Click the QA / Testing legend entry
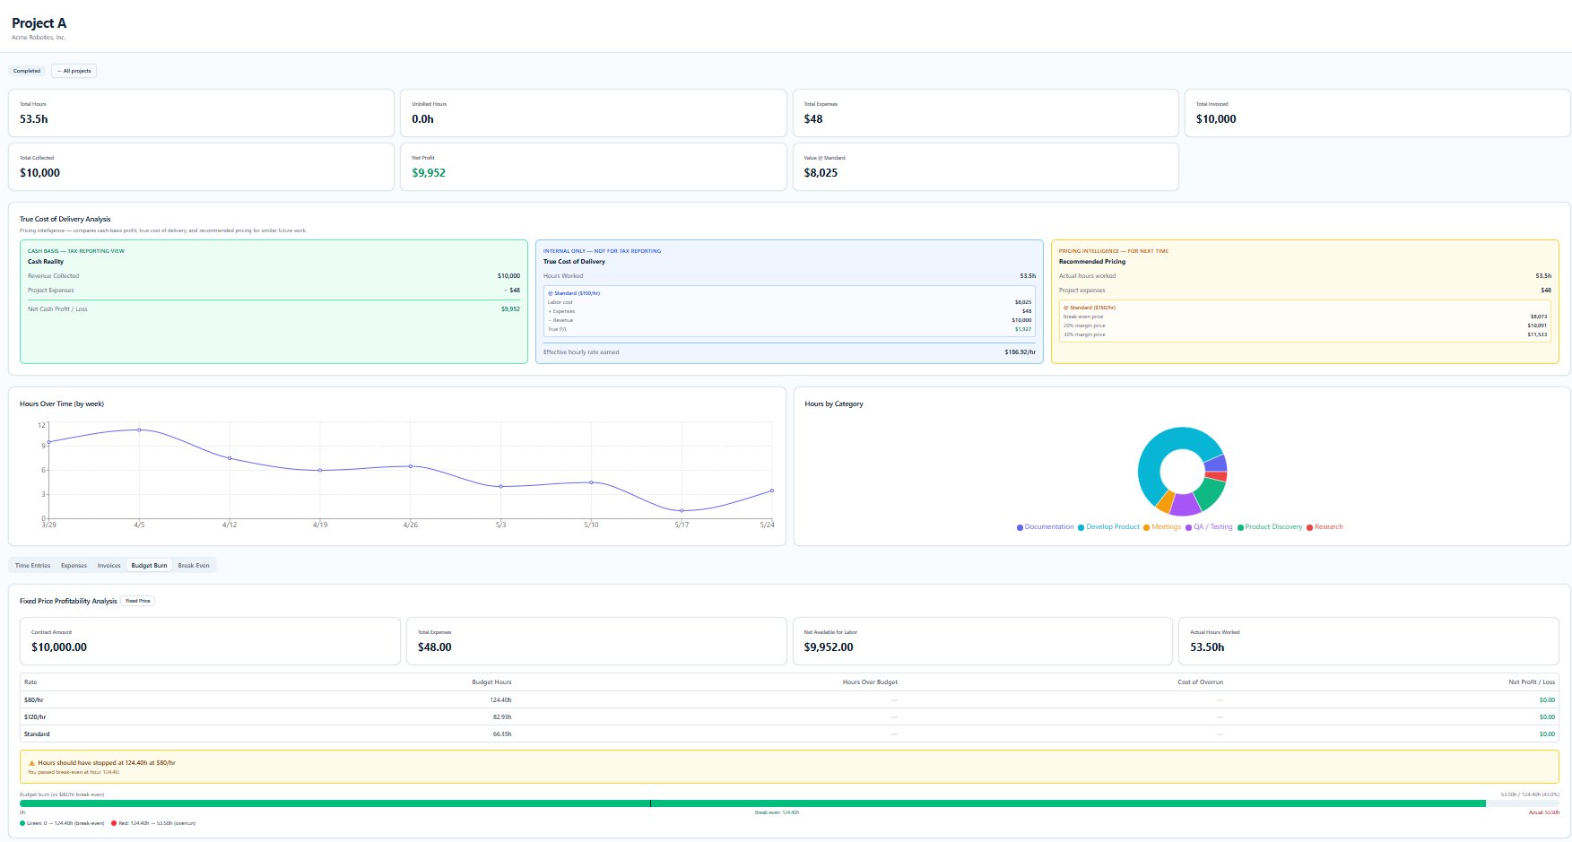The height and width of the screenshot is (842, 1572). click(1209, 527)
